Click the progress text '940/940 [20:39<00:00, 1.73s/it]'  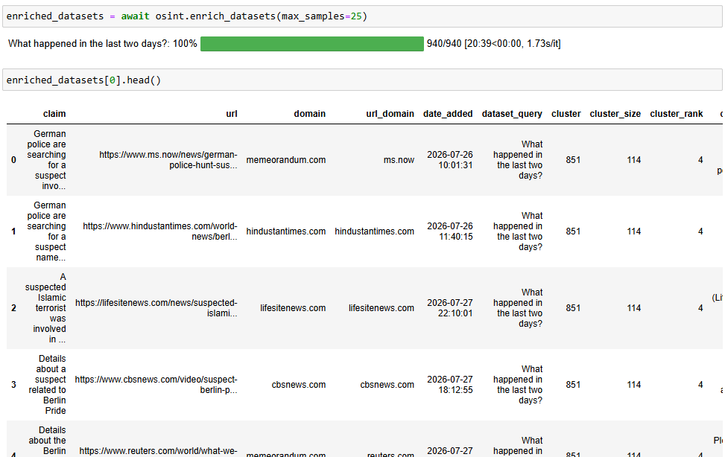click(x=494, y=43)
